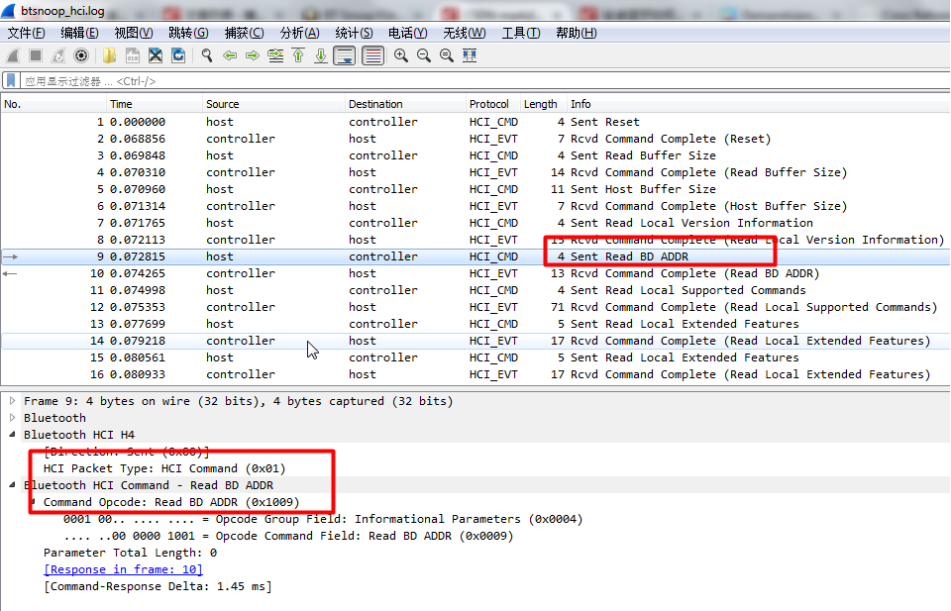Screen dimensions: 951x611
Task: Reload the capture file icon
Action: (178, 55)
